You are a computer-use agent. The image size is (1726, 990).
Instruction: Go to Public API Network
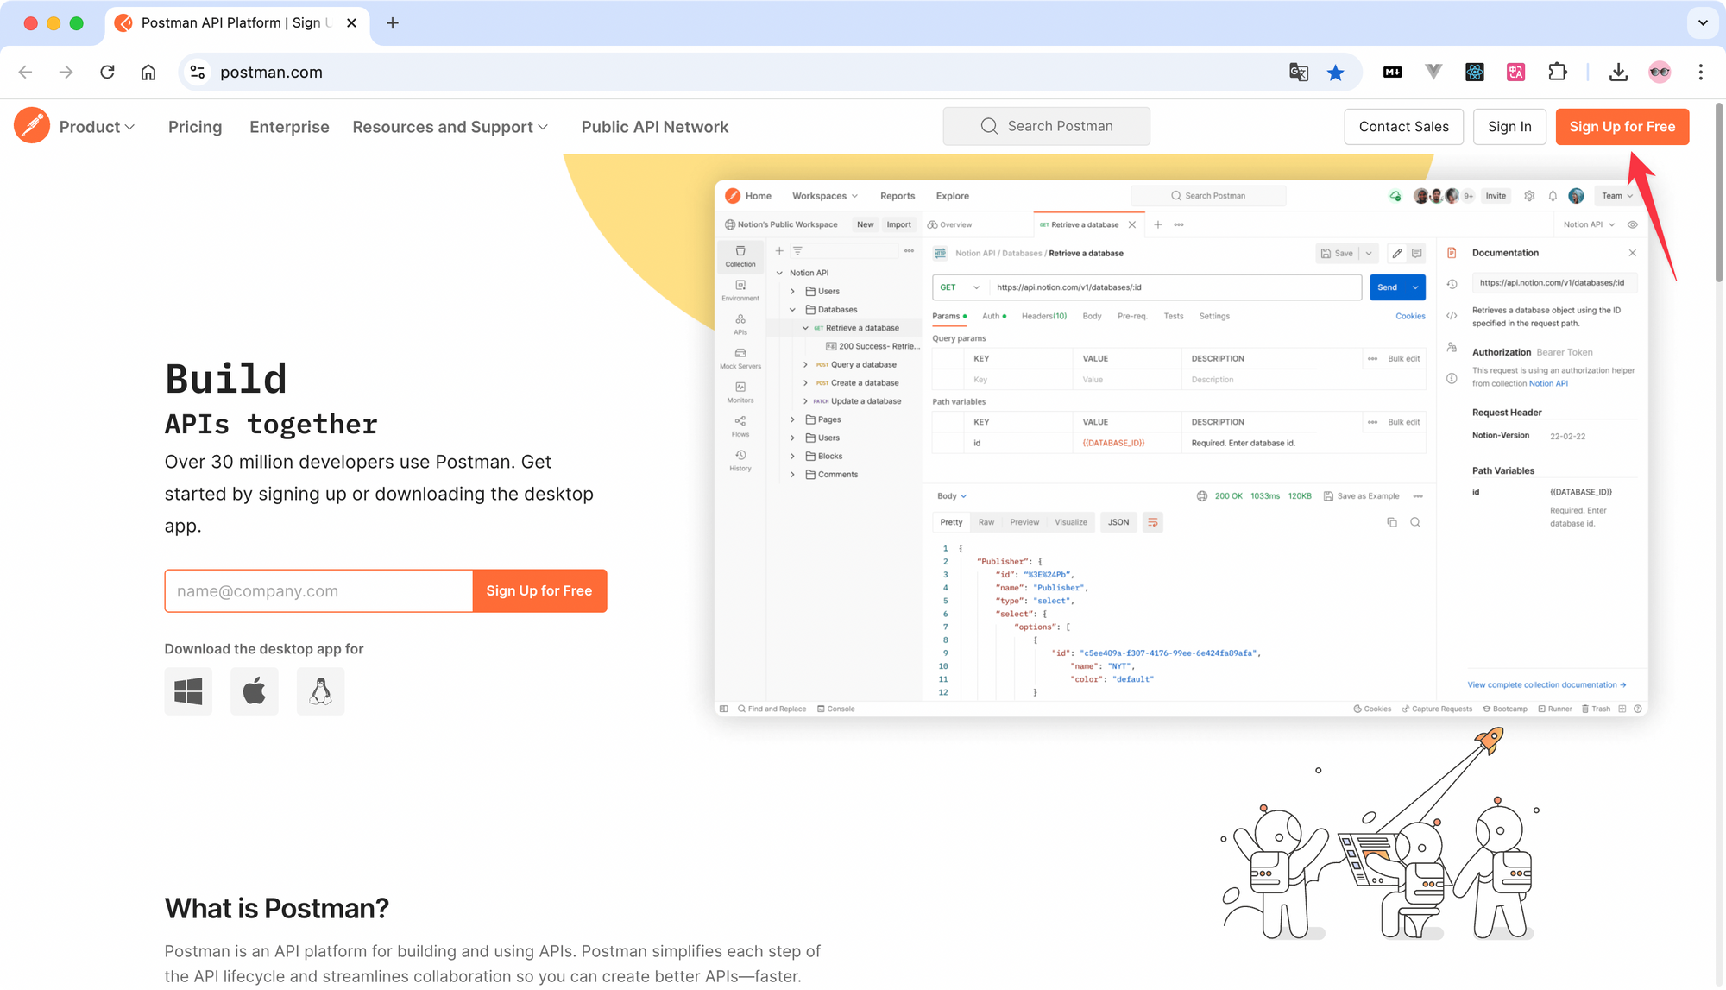click(x=654, y=127)
